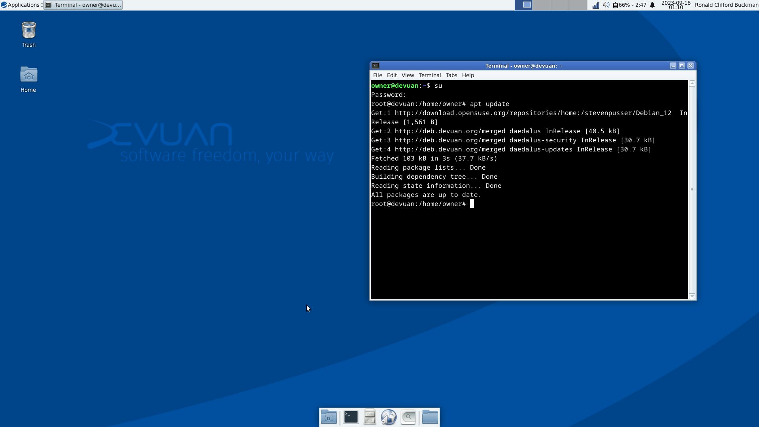Image resolution: width=759 pixels, height=427 pixels.
Task: Switch to workspace 2 in pager
Action: pos(542,5)
